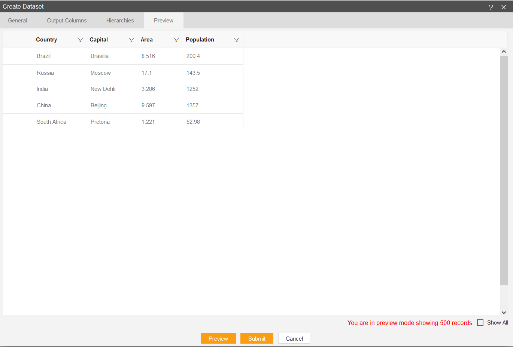Switch to the General tab
Viewport: 513px width, 347px height.
(18, 21)
